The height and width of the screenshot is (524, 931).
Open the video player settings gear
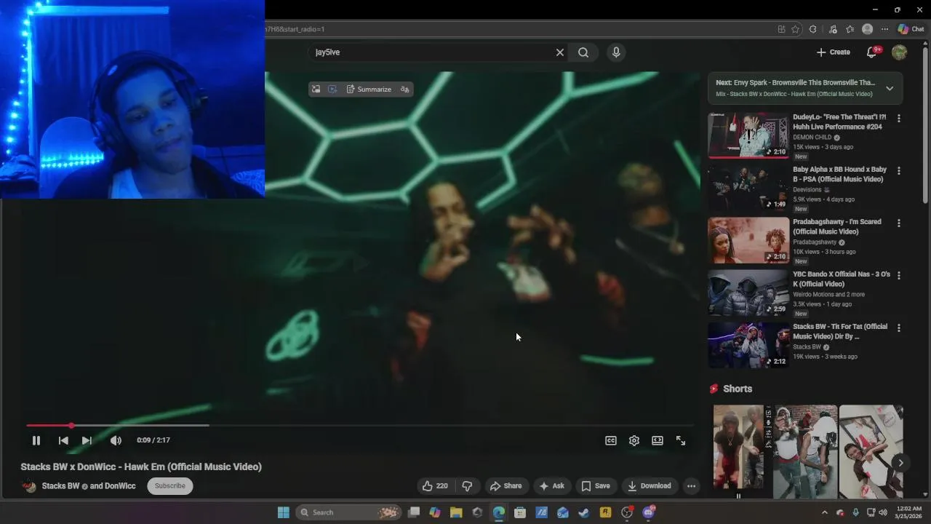[x=634, y=440]
